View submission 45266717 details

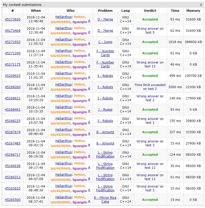13,155
